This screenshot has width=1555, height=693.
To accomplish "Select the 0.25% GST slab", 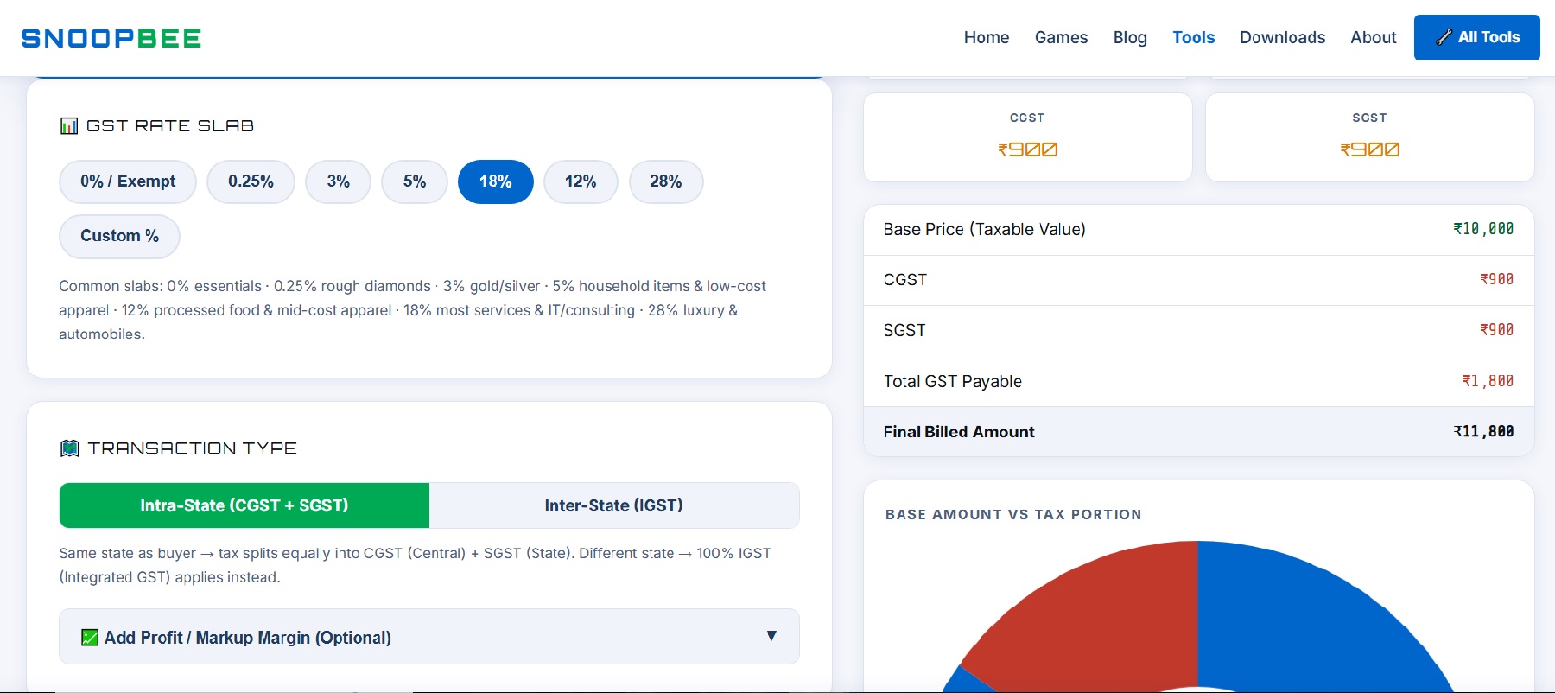I will (x=251, y=181).
